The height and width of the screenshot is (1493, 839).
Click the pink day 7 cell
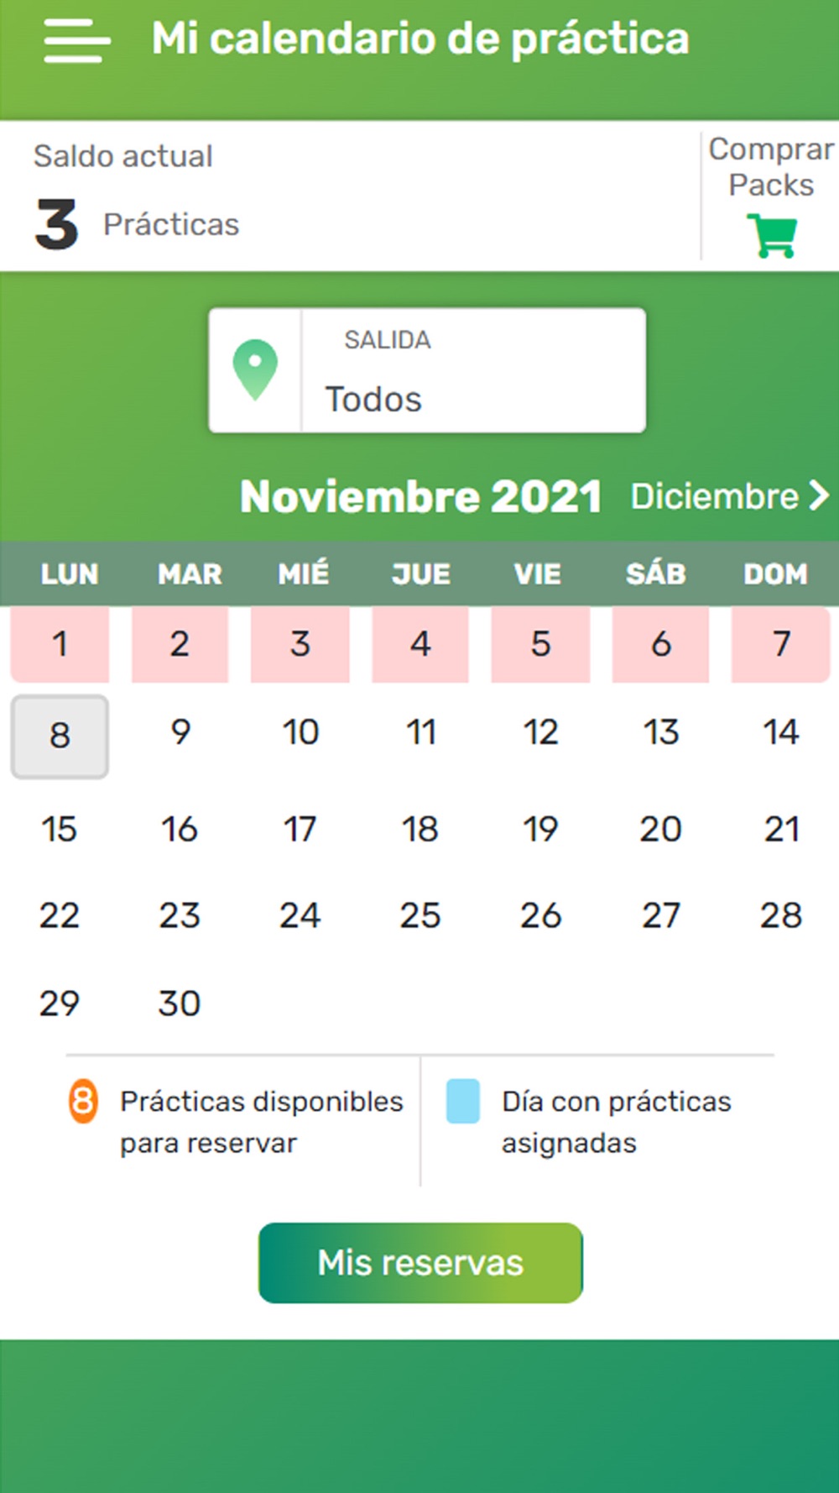781,644
